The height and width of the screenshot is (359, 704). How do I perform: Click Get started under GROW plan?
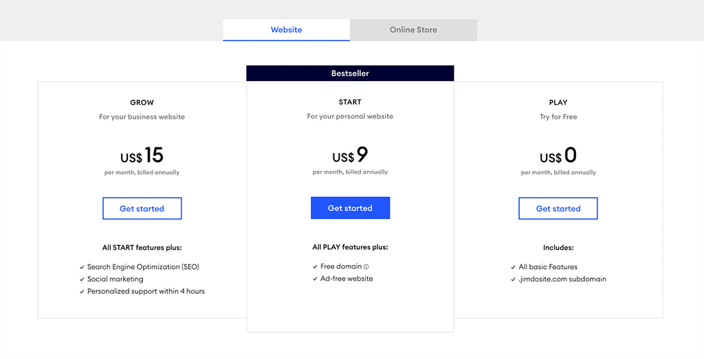(x=142, y=209)
